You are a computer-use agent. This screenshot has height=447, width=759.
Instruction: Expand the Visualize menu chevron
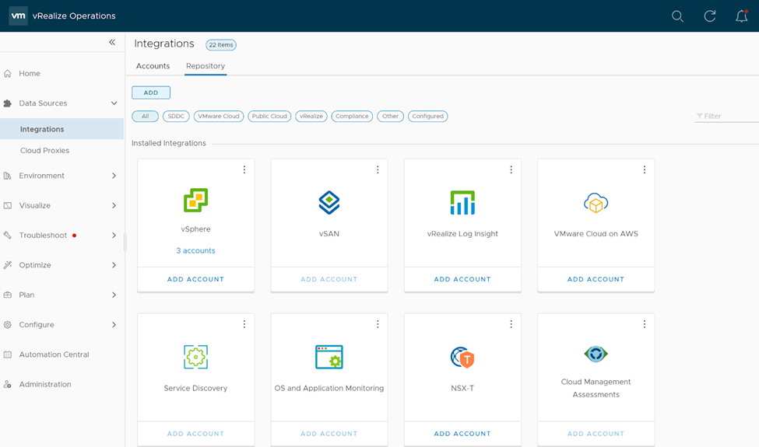point(114,205)
